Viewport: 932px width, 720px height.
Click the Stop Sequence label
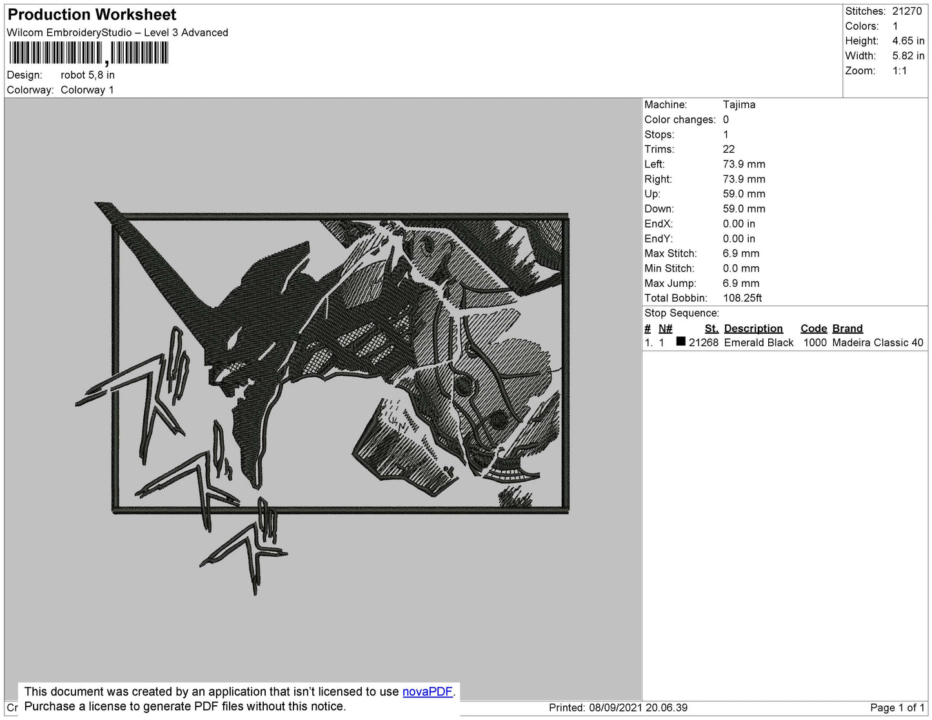[682, 313]
